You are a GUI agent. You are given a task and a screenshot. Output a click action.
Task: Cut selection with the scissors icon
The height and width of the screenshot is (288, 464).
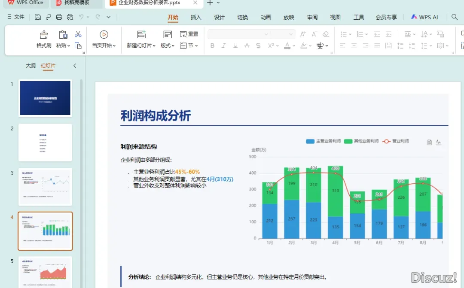(x=78, y=34)
